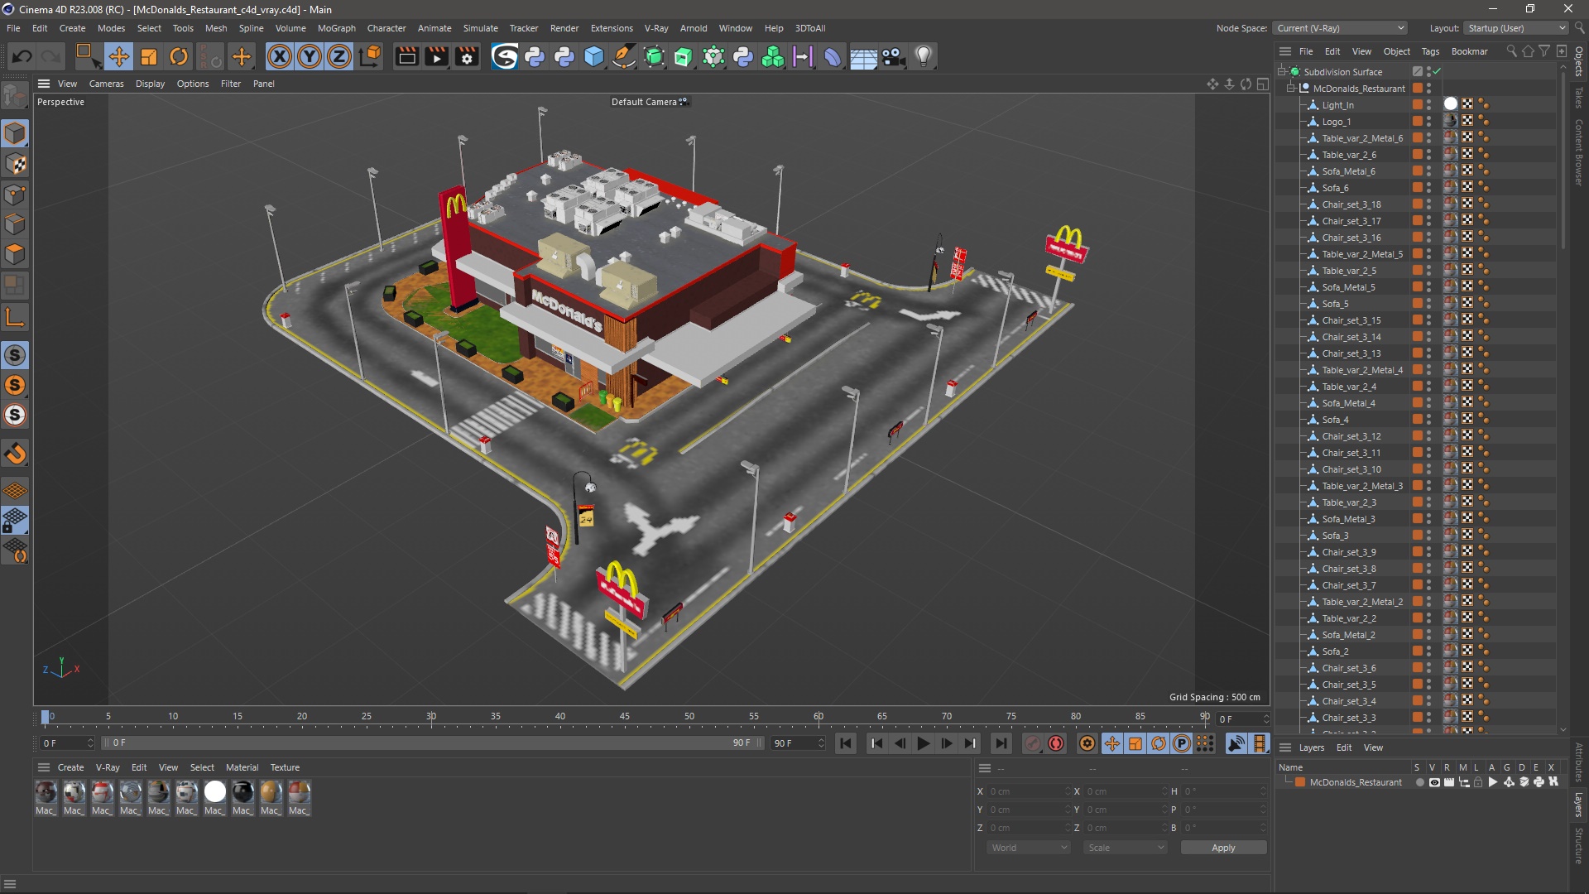Screen dimensions: 1589x894
Task: Toggle Y-axis lock button
Action: (x=310, y=56)
